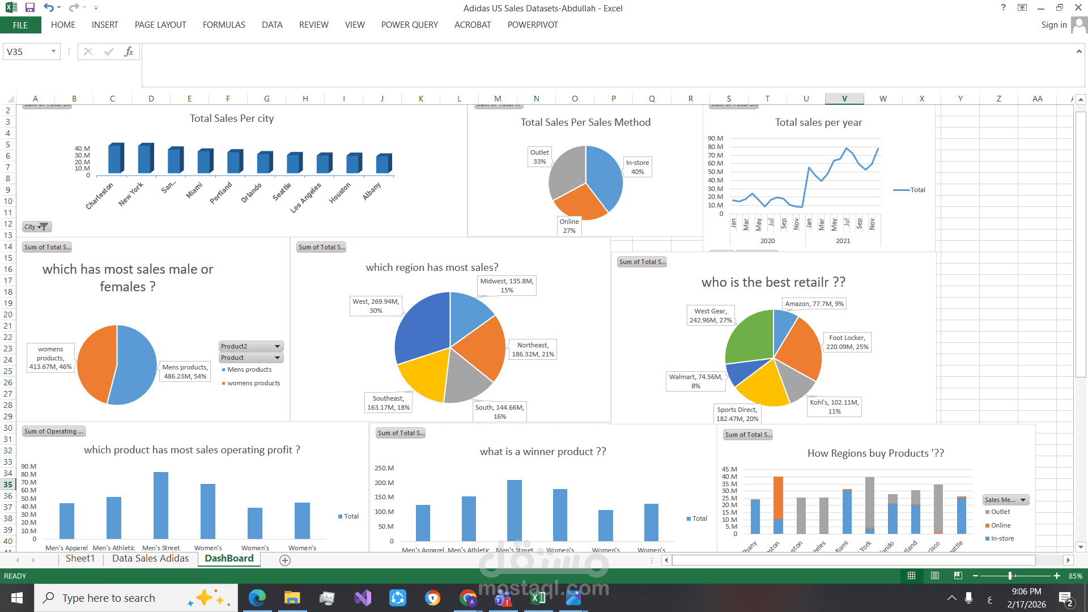The height and width of the screenshot is (612, 1088).
Task: Click the Total sales per year chart title
Action: click(x=818, y=122)
